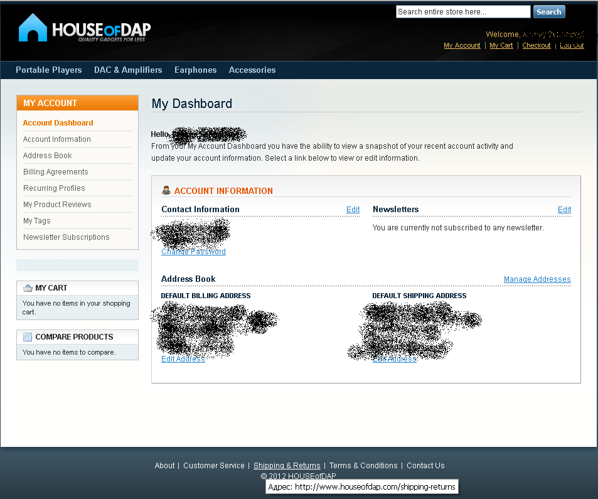Click the Account Information person icon

point(166,191)
